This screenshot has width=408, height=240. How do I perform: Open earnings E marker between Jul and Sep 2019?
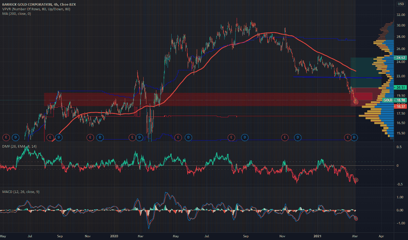pos(50,137)
